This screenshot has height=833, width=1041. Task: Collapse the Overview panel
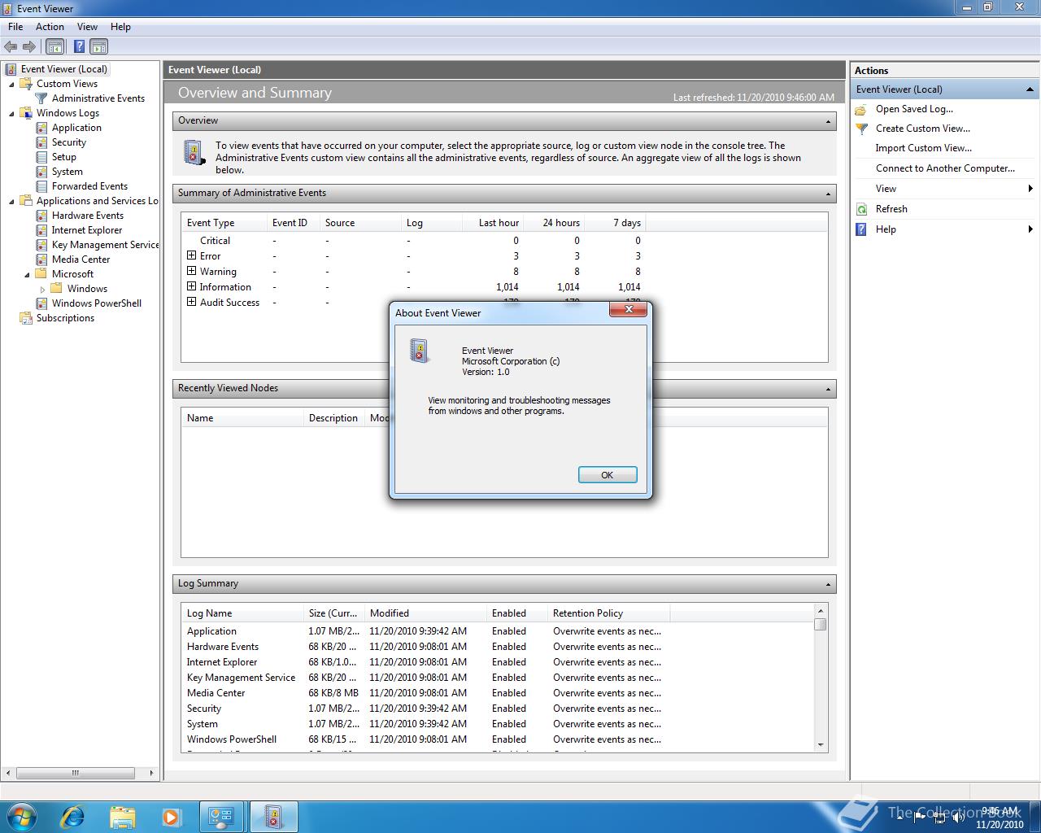tap(830, 120)
